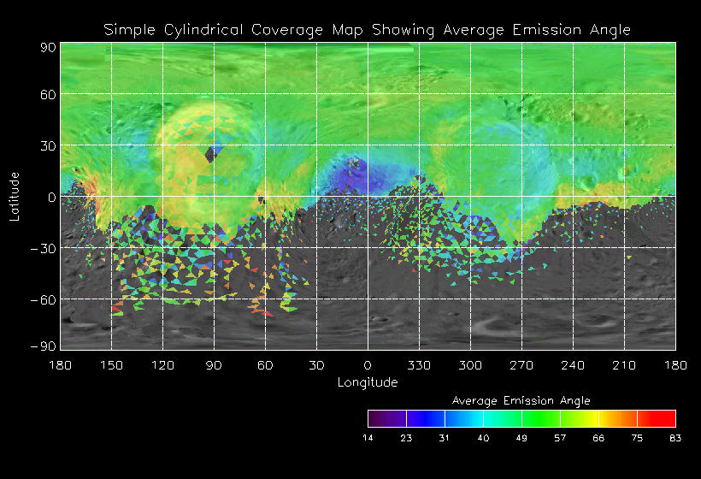Image resolution: width=701 pixels, height=479 pixels.
Task: Select the colorbar value label 49
Action: [521, 438]
